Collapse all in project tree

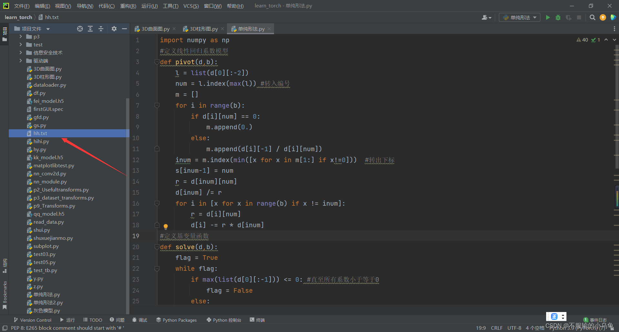(x=101, y=29)
